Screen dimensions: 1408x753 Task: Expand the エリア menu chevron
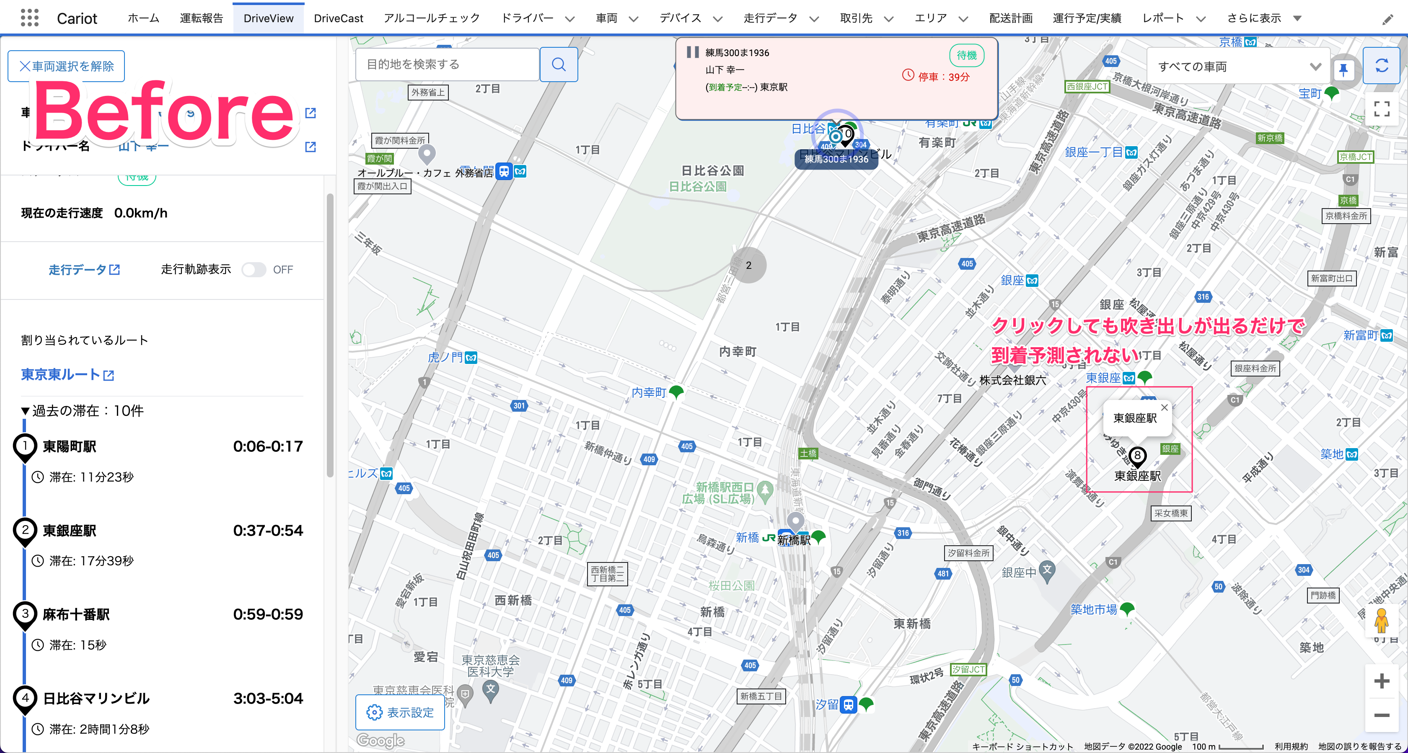coord(963,19)
